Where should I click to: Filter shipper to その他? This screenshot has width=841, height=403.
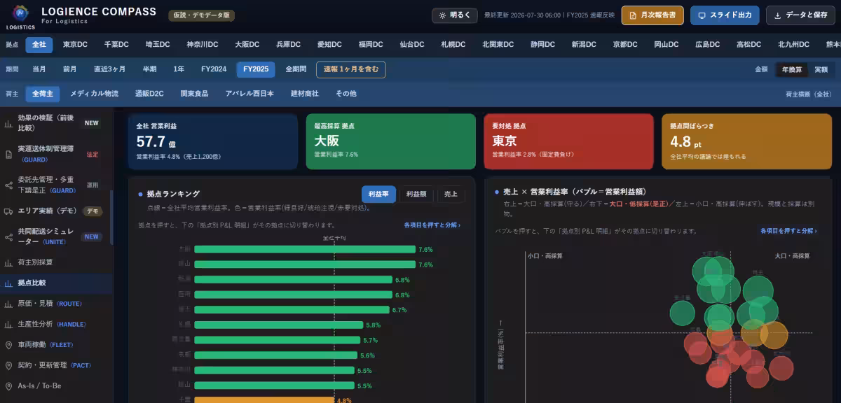tap(346, 93)
